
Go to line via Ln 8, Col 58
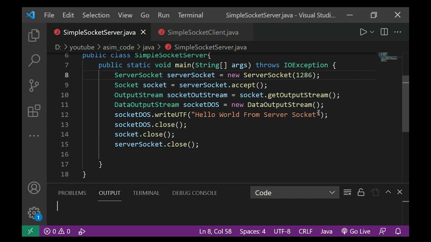point(215,231)
